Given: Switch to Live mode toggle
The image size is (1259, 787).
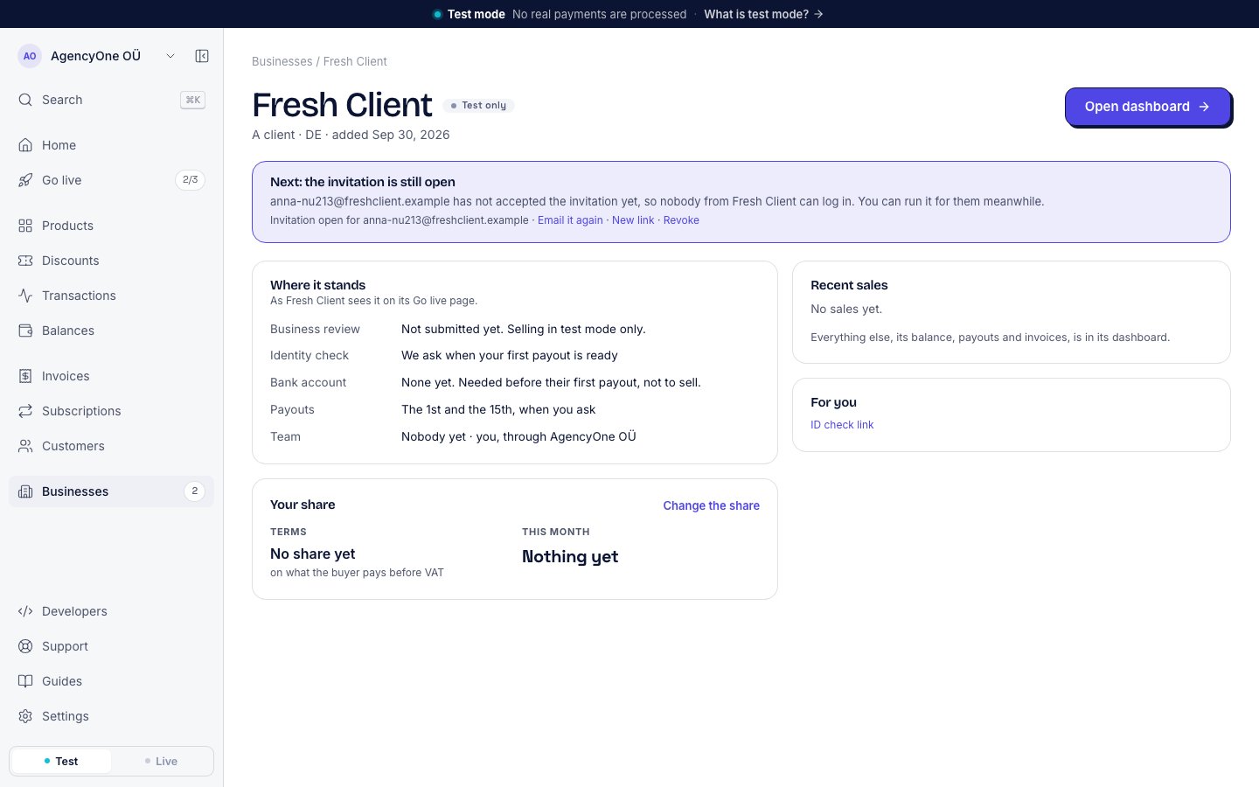Looking at the screenshot, I should click(161, 761).
